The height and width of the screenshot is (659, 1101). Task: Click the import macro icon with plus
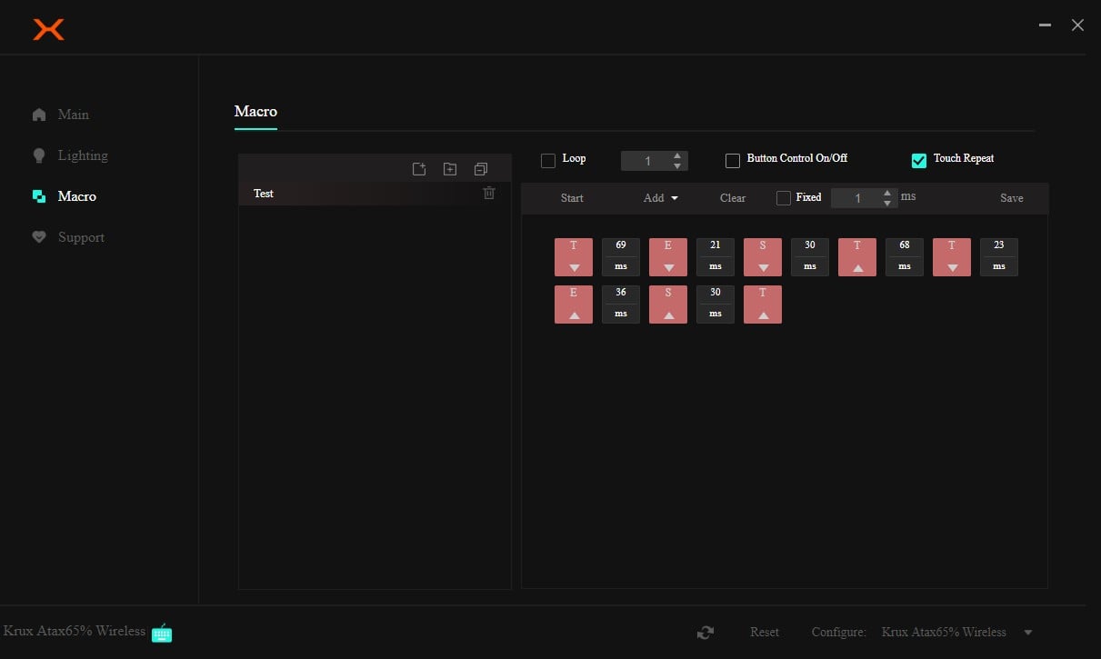(x=450, y=169)
